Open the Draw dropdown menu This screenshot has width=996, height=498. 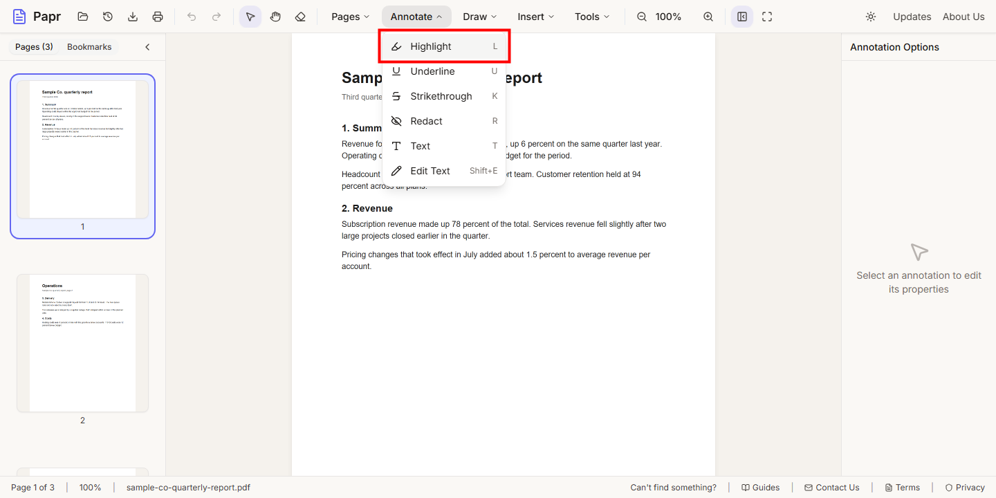pos(480,17)
